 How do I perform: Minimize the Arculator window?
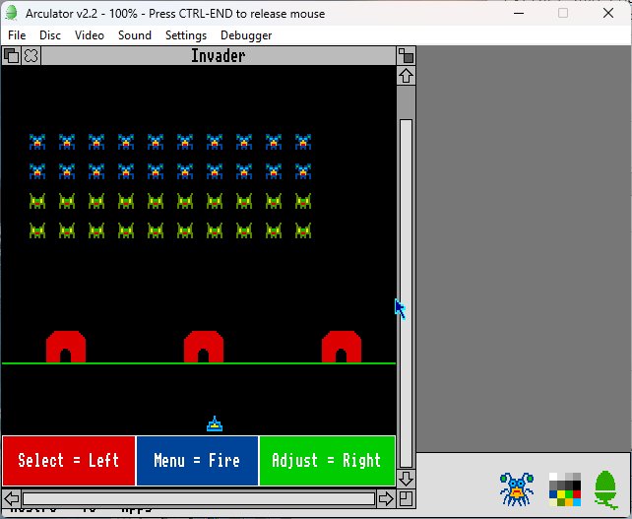519,14
